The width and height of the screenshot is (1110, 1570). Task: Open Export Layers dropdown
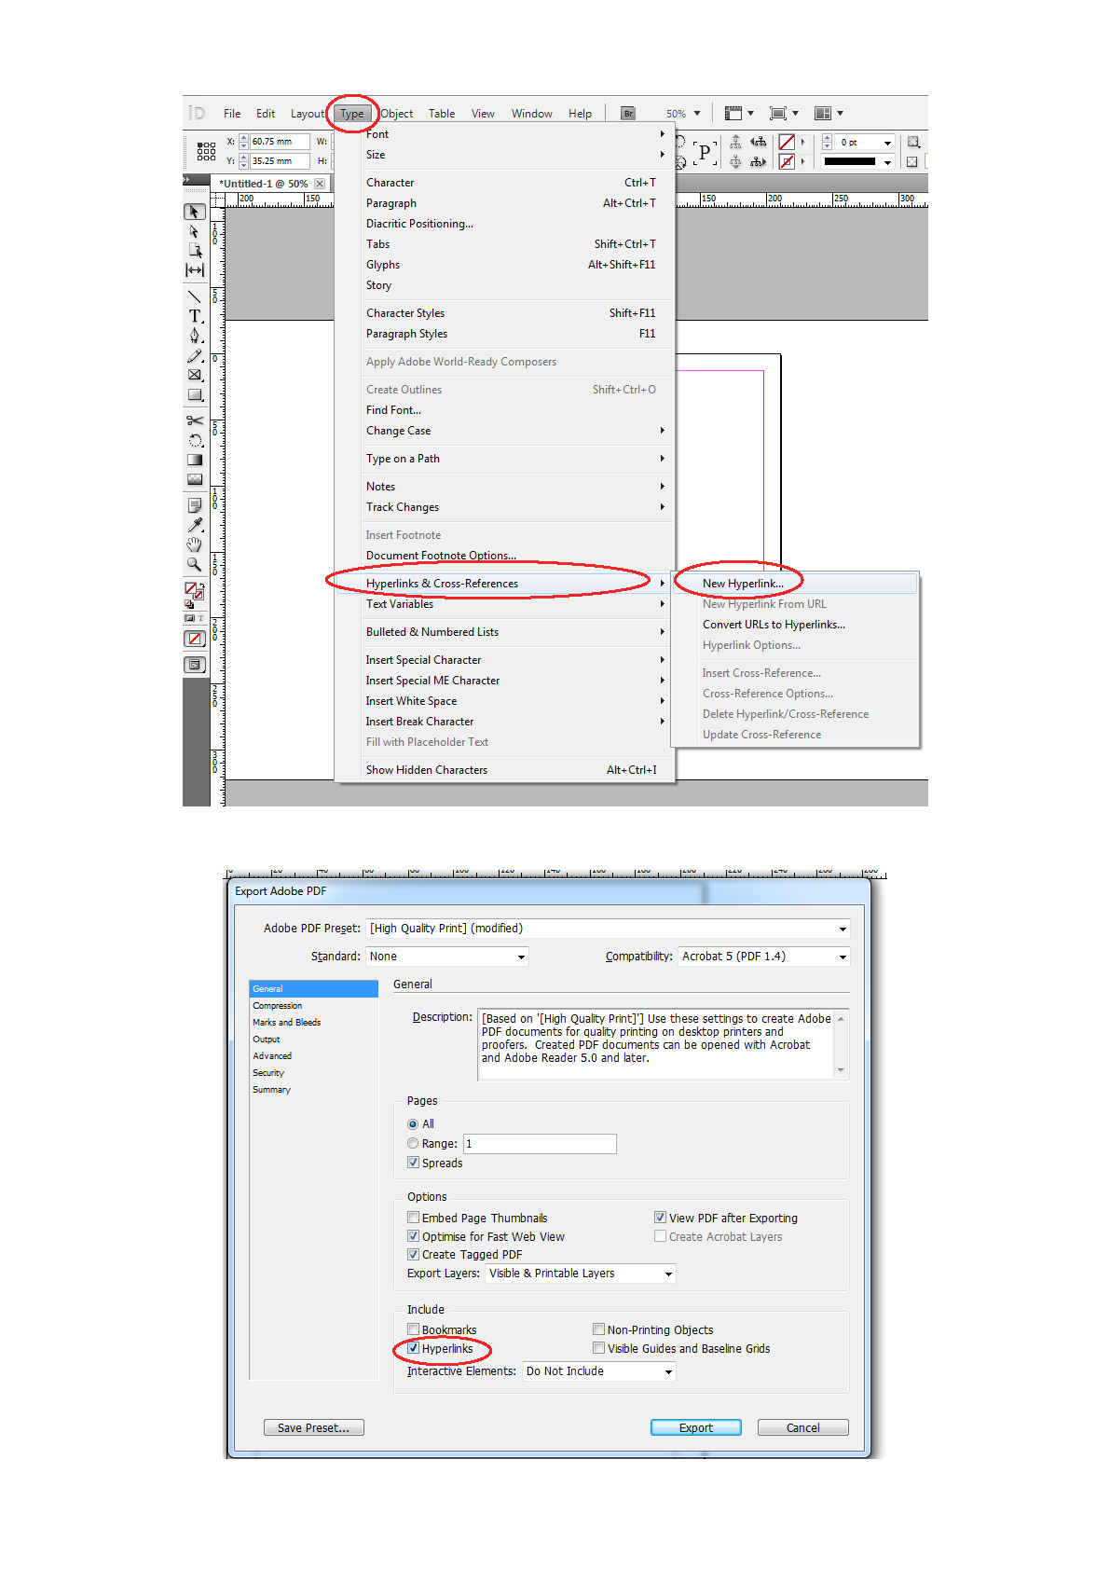[581, 1274]
